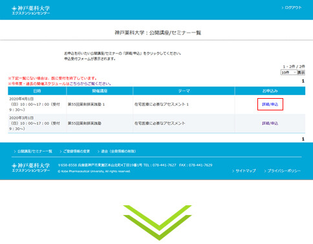313x244 pixels.
Task: Select the 2020年3月1日 date cell
Action: point(37,123)
